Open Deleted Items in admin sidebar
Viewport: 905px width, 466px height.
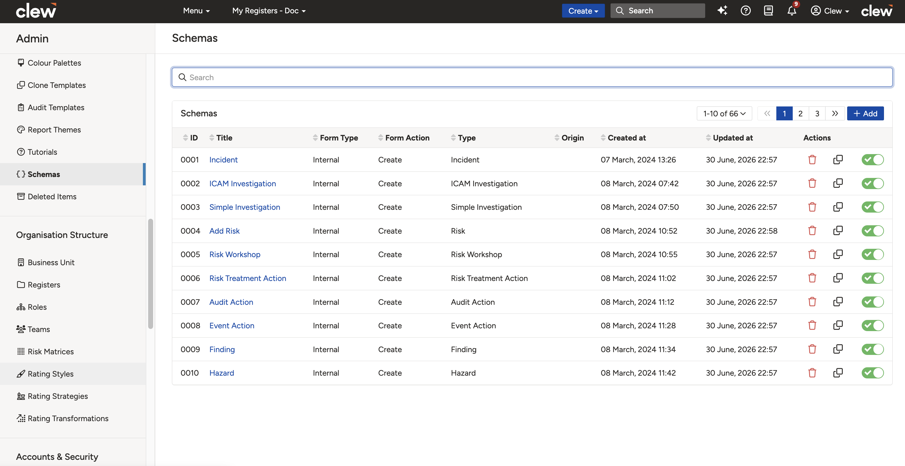tap(73, 196)
